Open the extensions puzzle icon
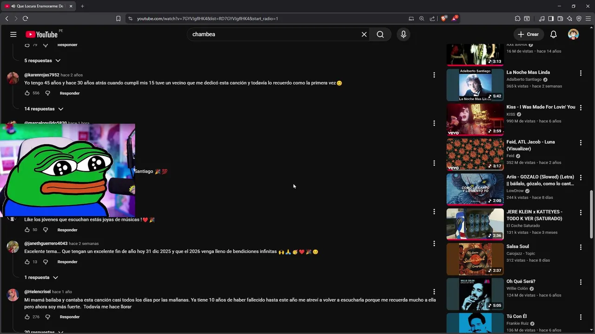 coord(517,19)
